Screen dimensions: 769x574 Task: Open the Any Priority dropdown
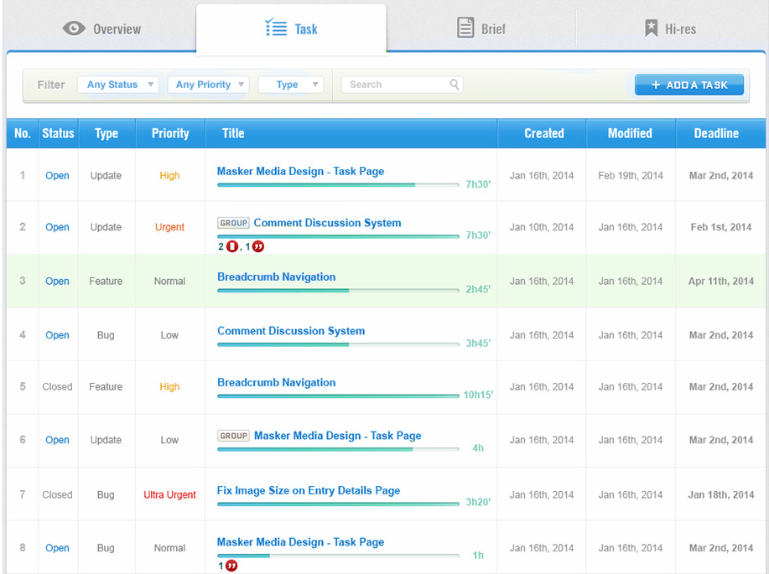(x=209, y=85)
